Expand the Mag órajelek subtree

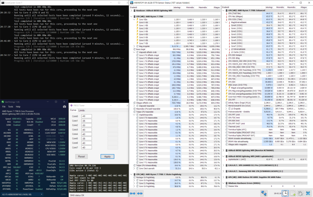coord(134,46)
